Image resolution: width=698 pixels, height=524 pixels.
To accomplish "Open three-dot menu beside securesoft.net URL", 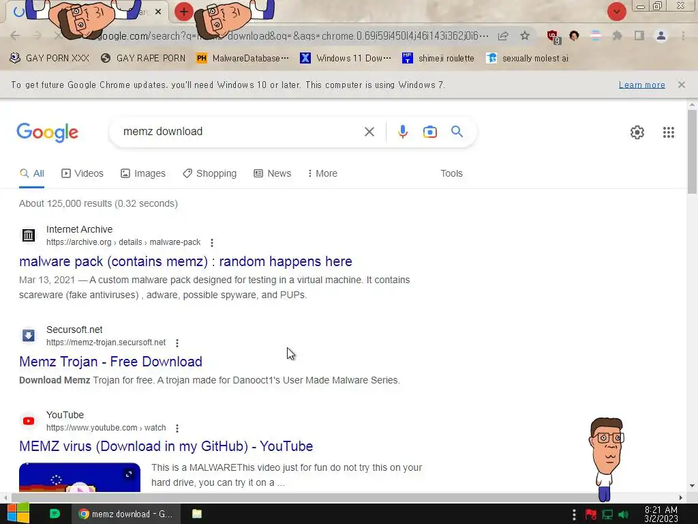I will click(x=177, y=343).
